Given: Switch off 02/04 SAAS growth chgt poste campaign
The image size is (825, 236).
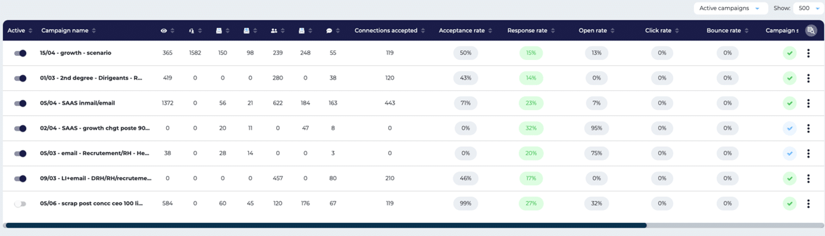Looking at the screenshot, I should pos(20,128).
